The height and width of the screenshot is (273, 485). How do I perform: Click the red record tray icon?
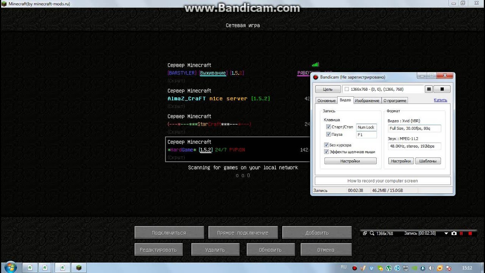[x=355, y=268]
